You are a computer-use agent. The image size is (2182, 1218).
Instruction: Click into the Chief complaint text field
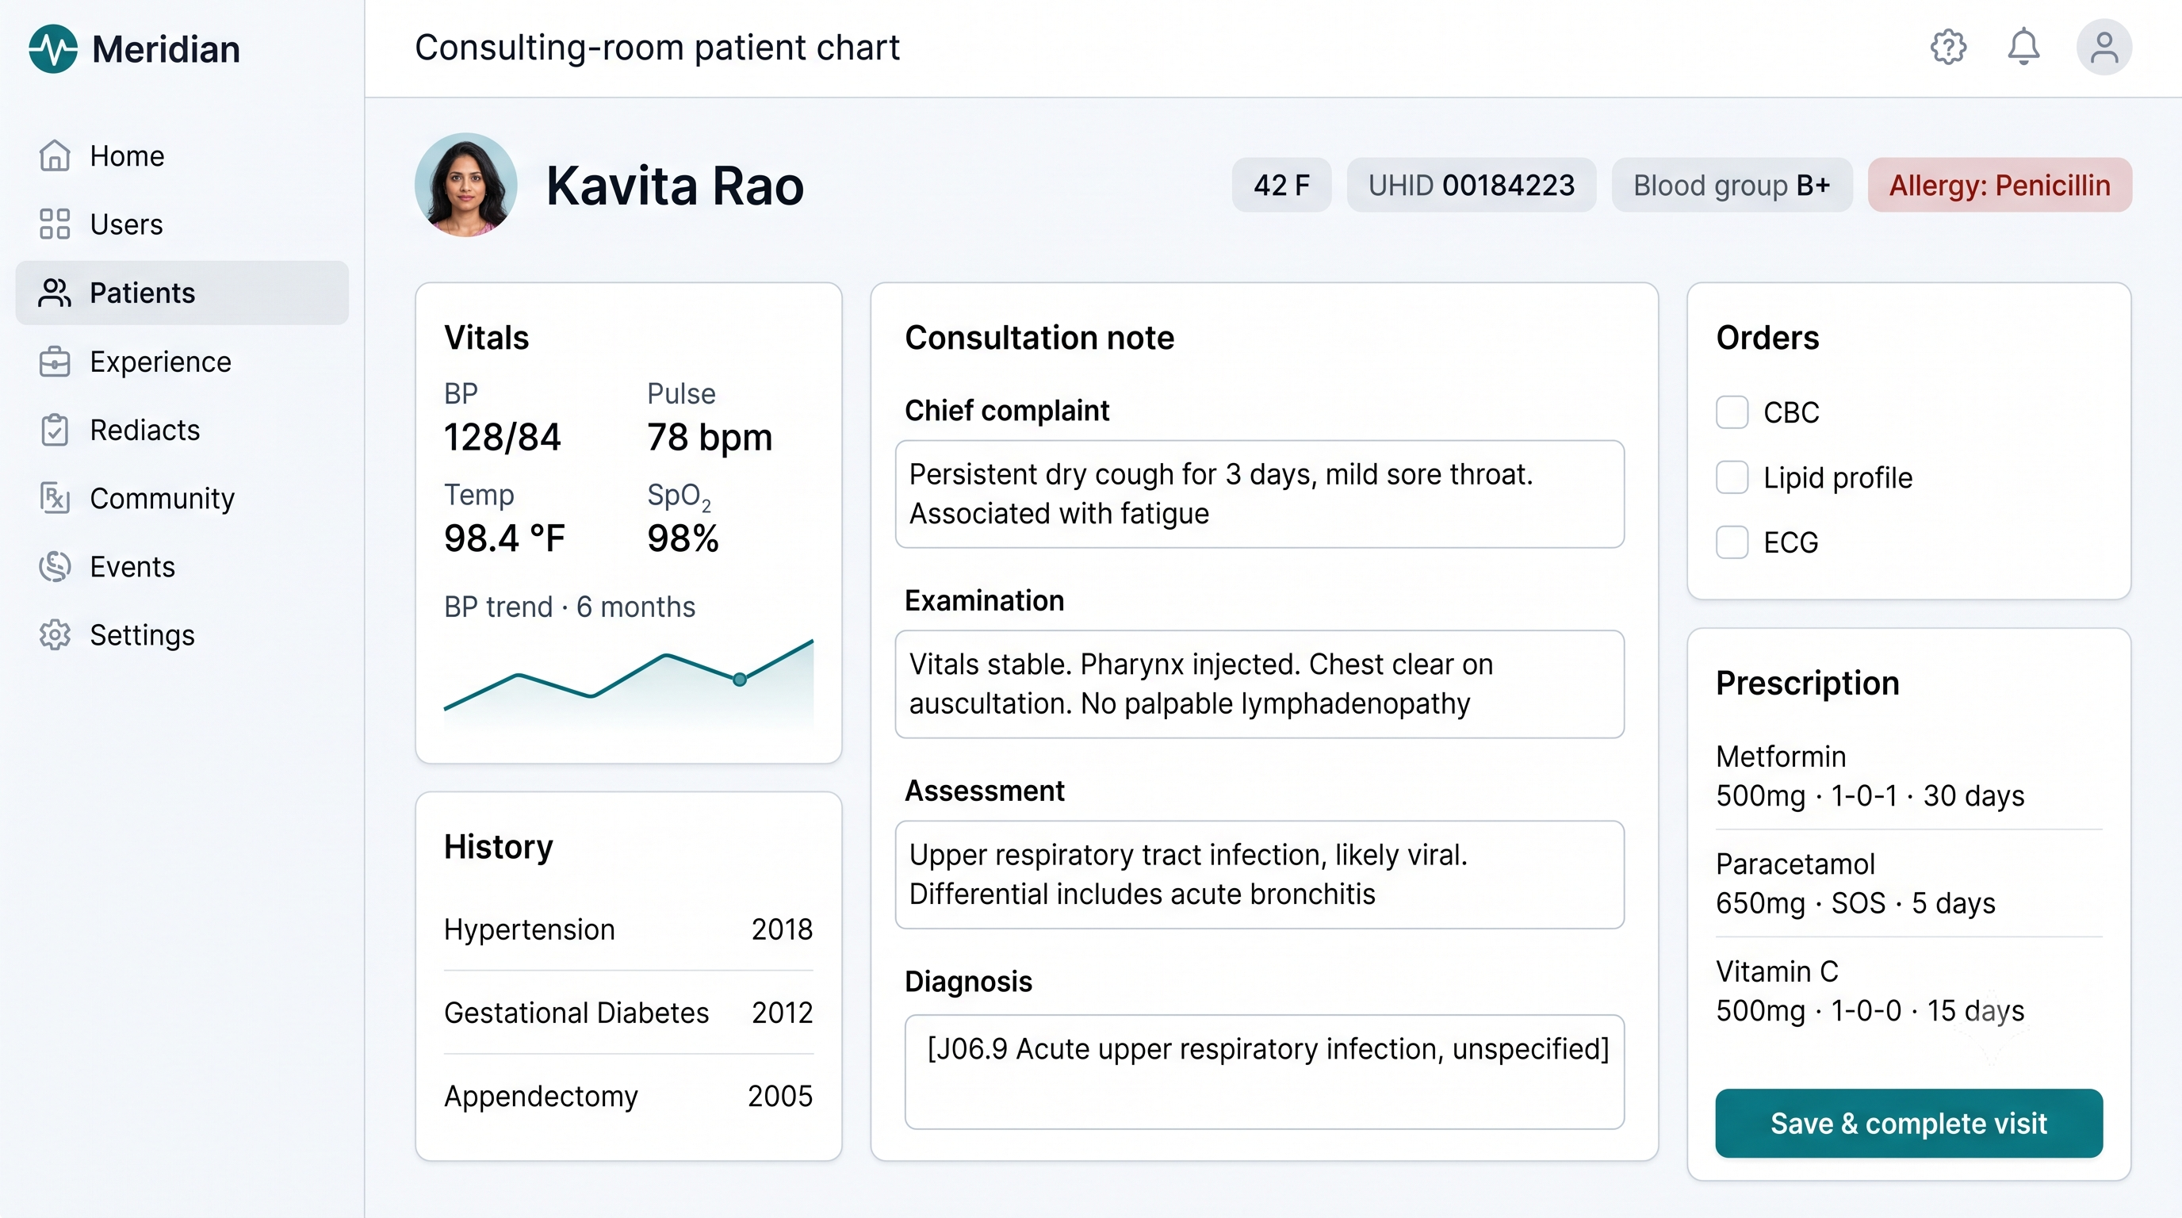(1260, 494)
